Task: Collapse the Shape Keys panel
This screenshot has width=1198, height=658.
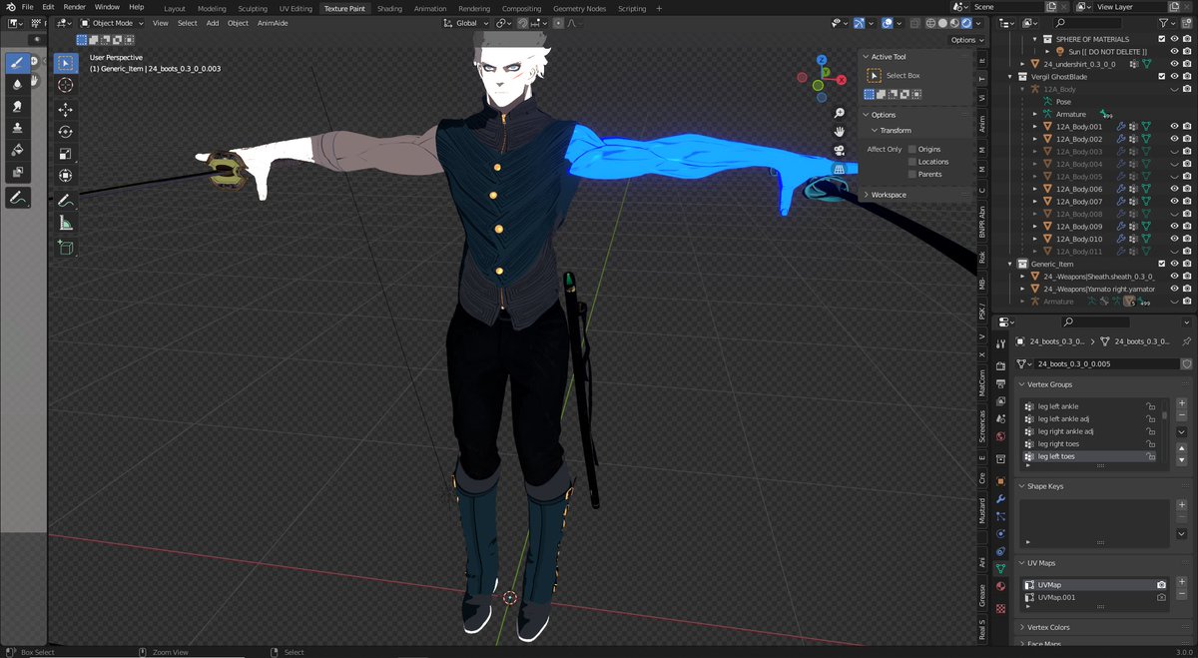Action: tap(1045, 486)
